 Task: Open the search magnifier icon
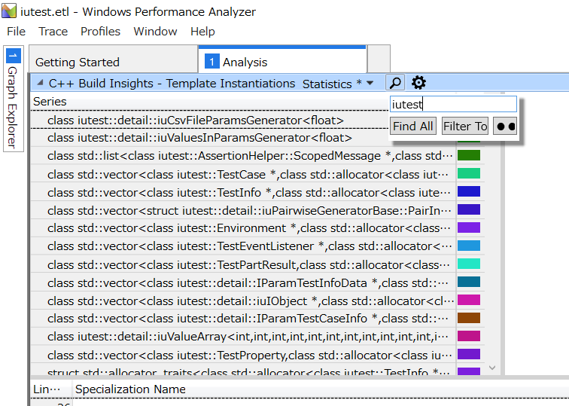pos(395,83)
